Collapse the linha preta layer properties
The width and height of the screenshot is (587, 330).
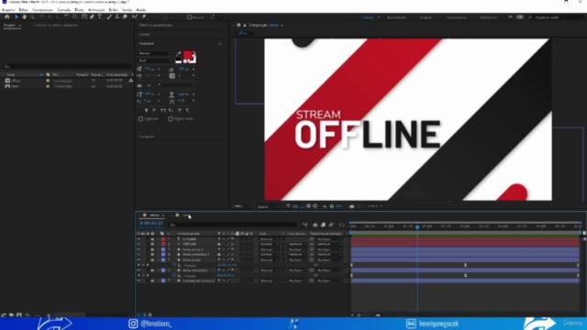tap(159, 259)
